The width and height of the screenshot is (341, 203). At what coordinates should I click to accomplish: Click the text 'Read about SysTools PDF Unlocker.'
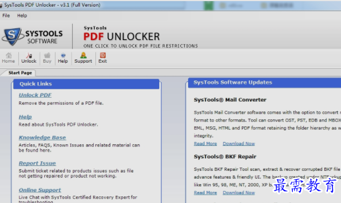[x=58, y=124]
